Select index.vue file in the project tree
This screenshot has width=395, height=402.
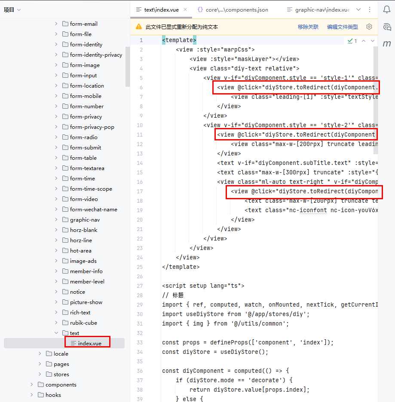pos(89,343)
